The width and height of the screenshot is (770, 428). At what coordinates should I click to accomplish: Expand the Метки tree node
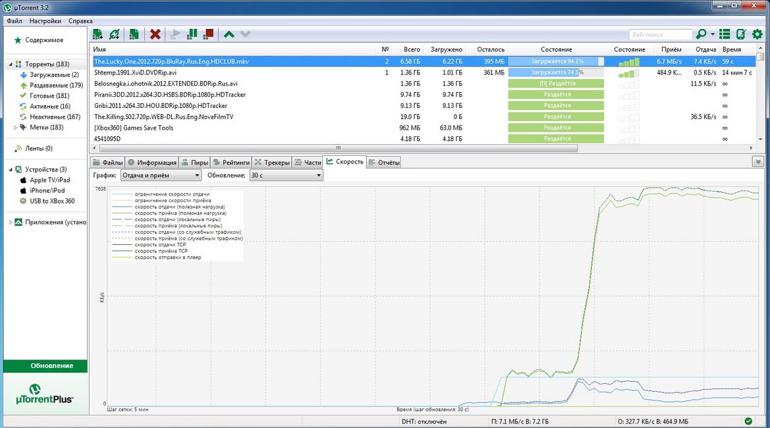15,128
